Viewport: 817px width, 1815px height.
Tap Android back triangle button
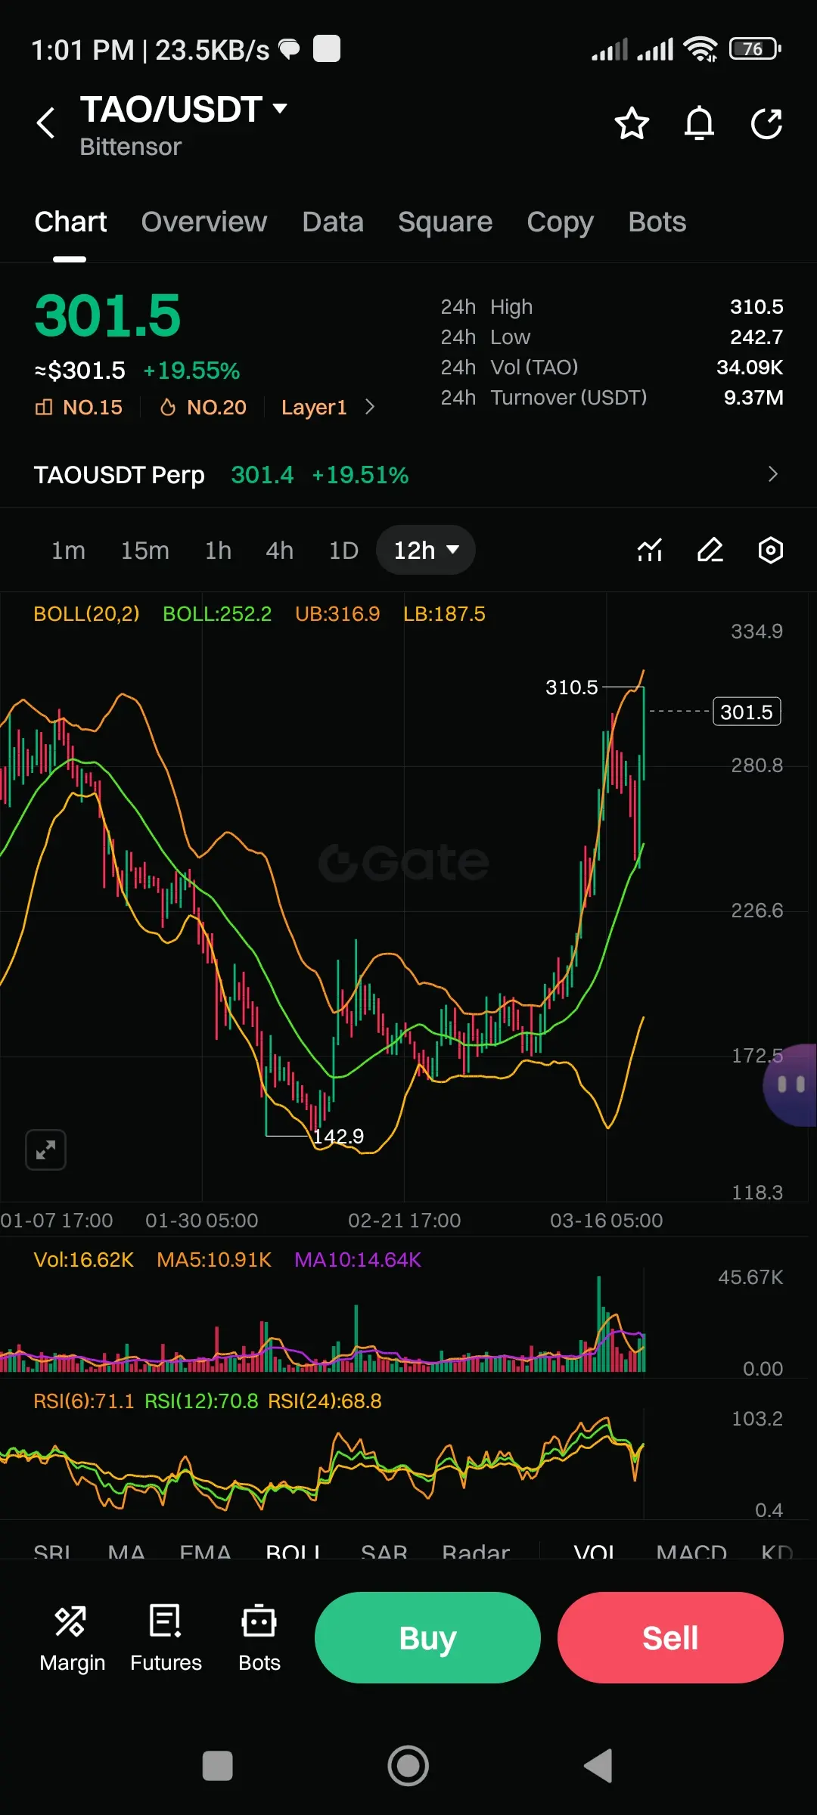(x=598, y=1766)
